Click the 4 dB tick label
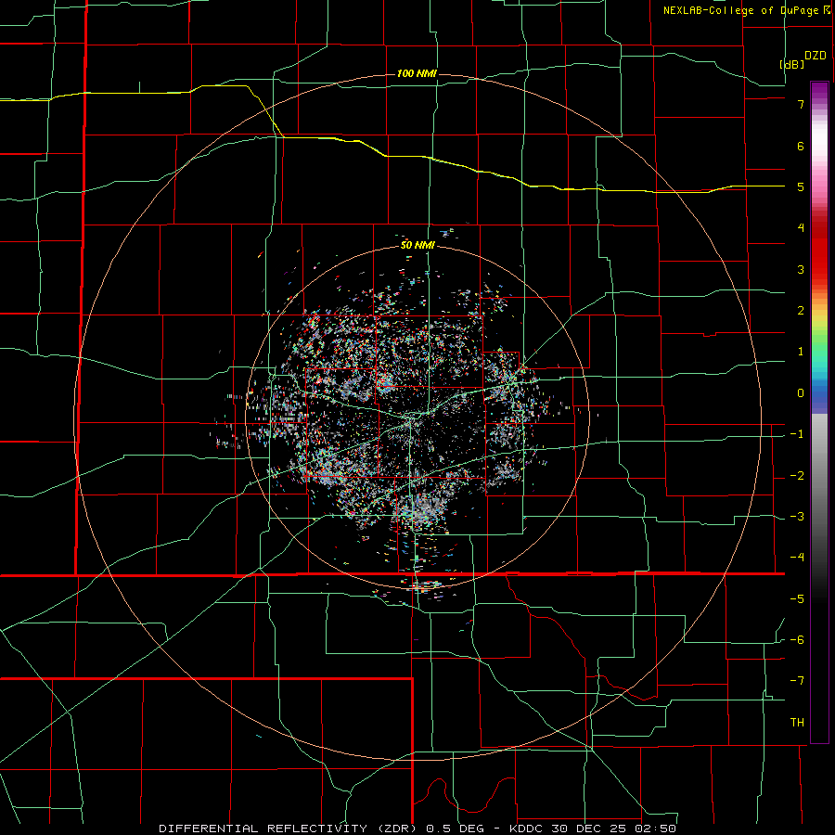This screenshot has height=835, width=835. 801,228
